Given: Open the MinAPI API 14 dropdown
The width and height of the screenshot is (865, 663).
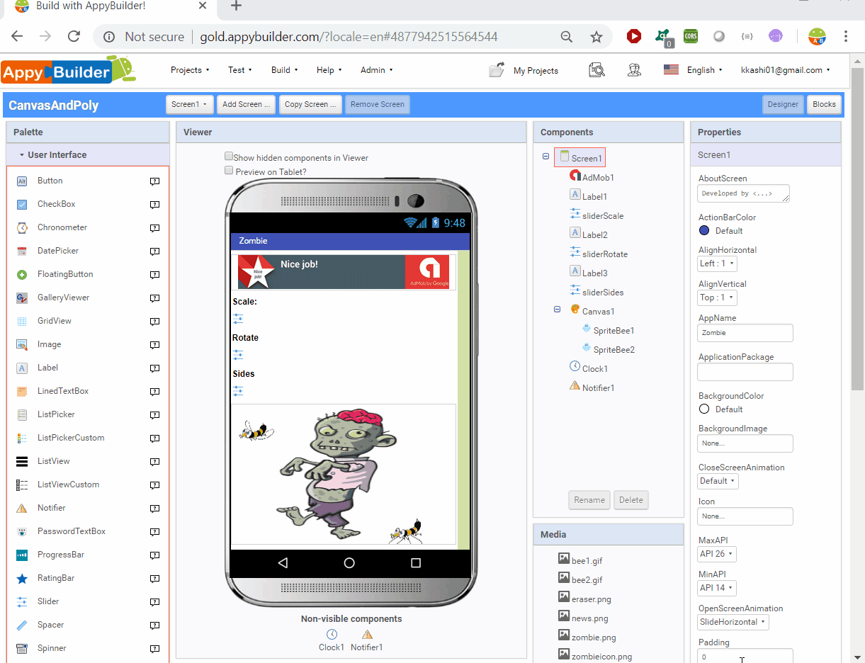Looking at the screenshot, I should (x=717, y=588).
